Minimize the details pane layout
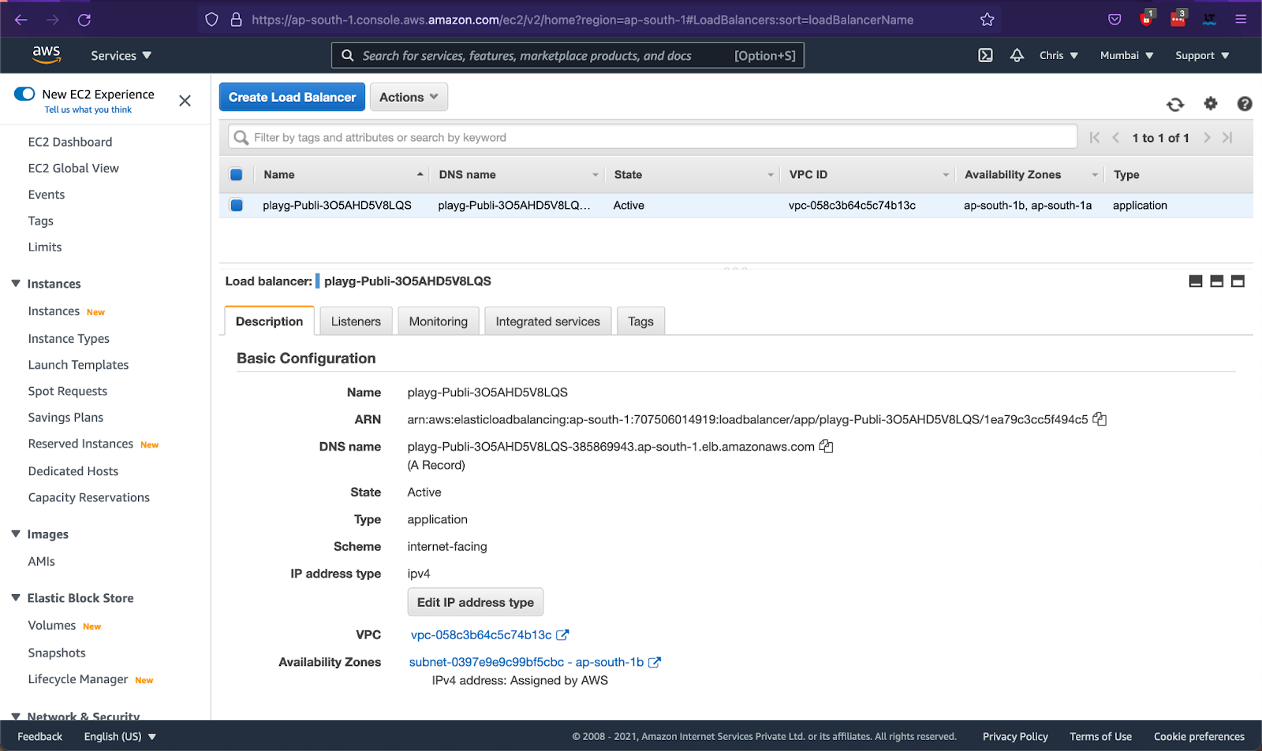The height and width of the screenshot is (751, 1262). tap(1196, 281)
